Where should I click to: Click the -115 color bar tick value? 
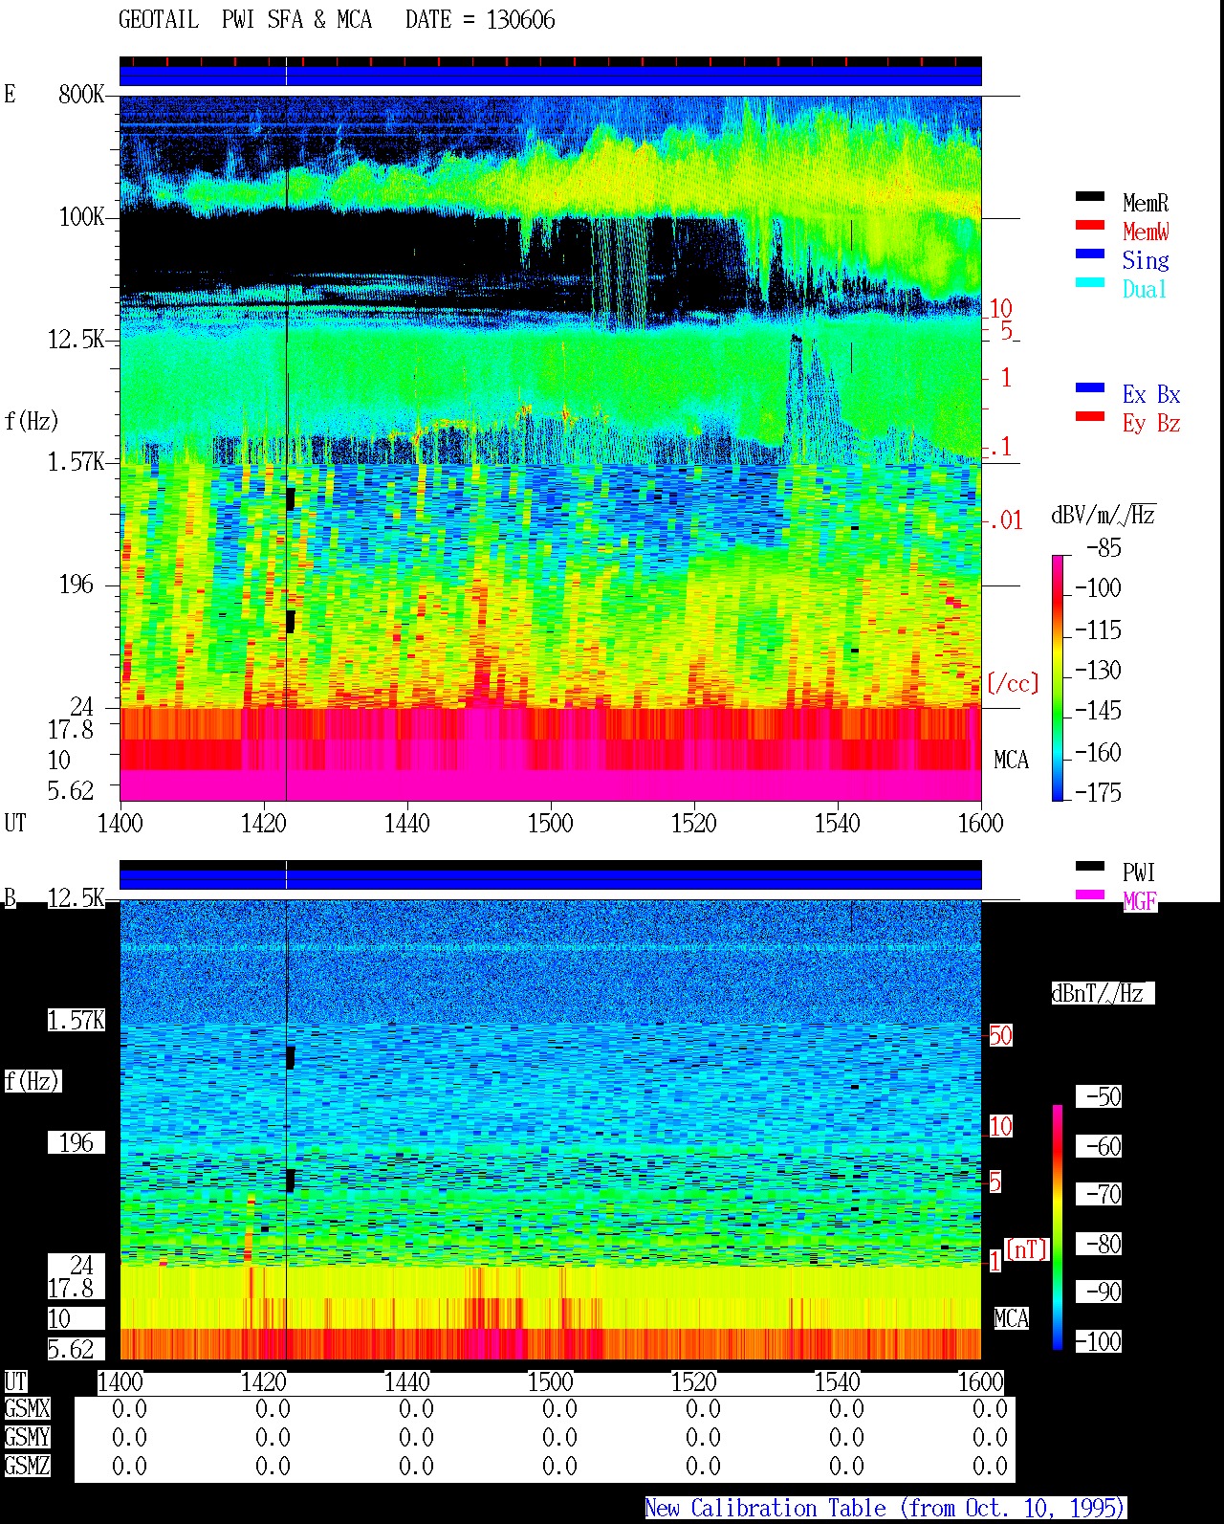pyautogui.click(x=1098, y=629)
